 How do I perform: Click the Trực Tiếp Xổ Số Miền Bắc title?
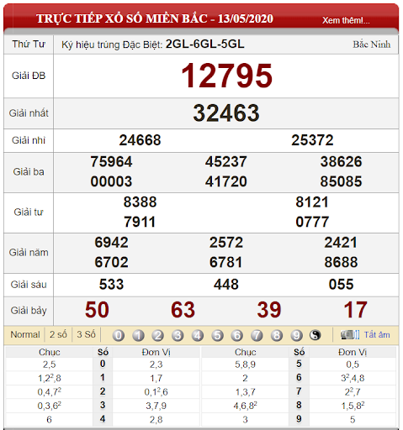[x=155, y=18]
